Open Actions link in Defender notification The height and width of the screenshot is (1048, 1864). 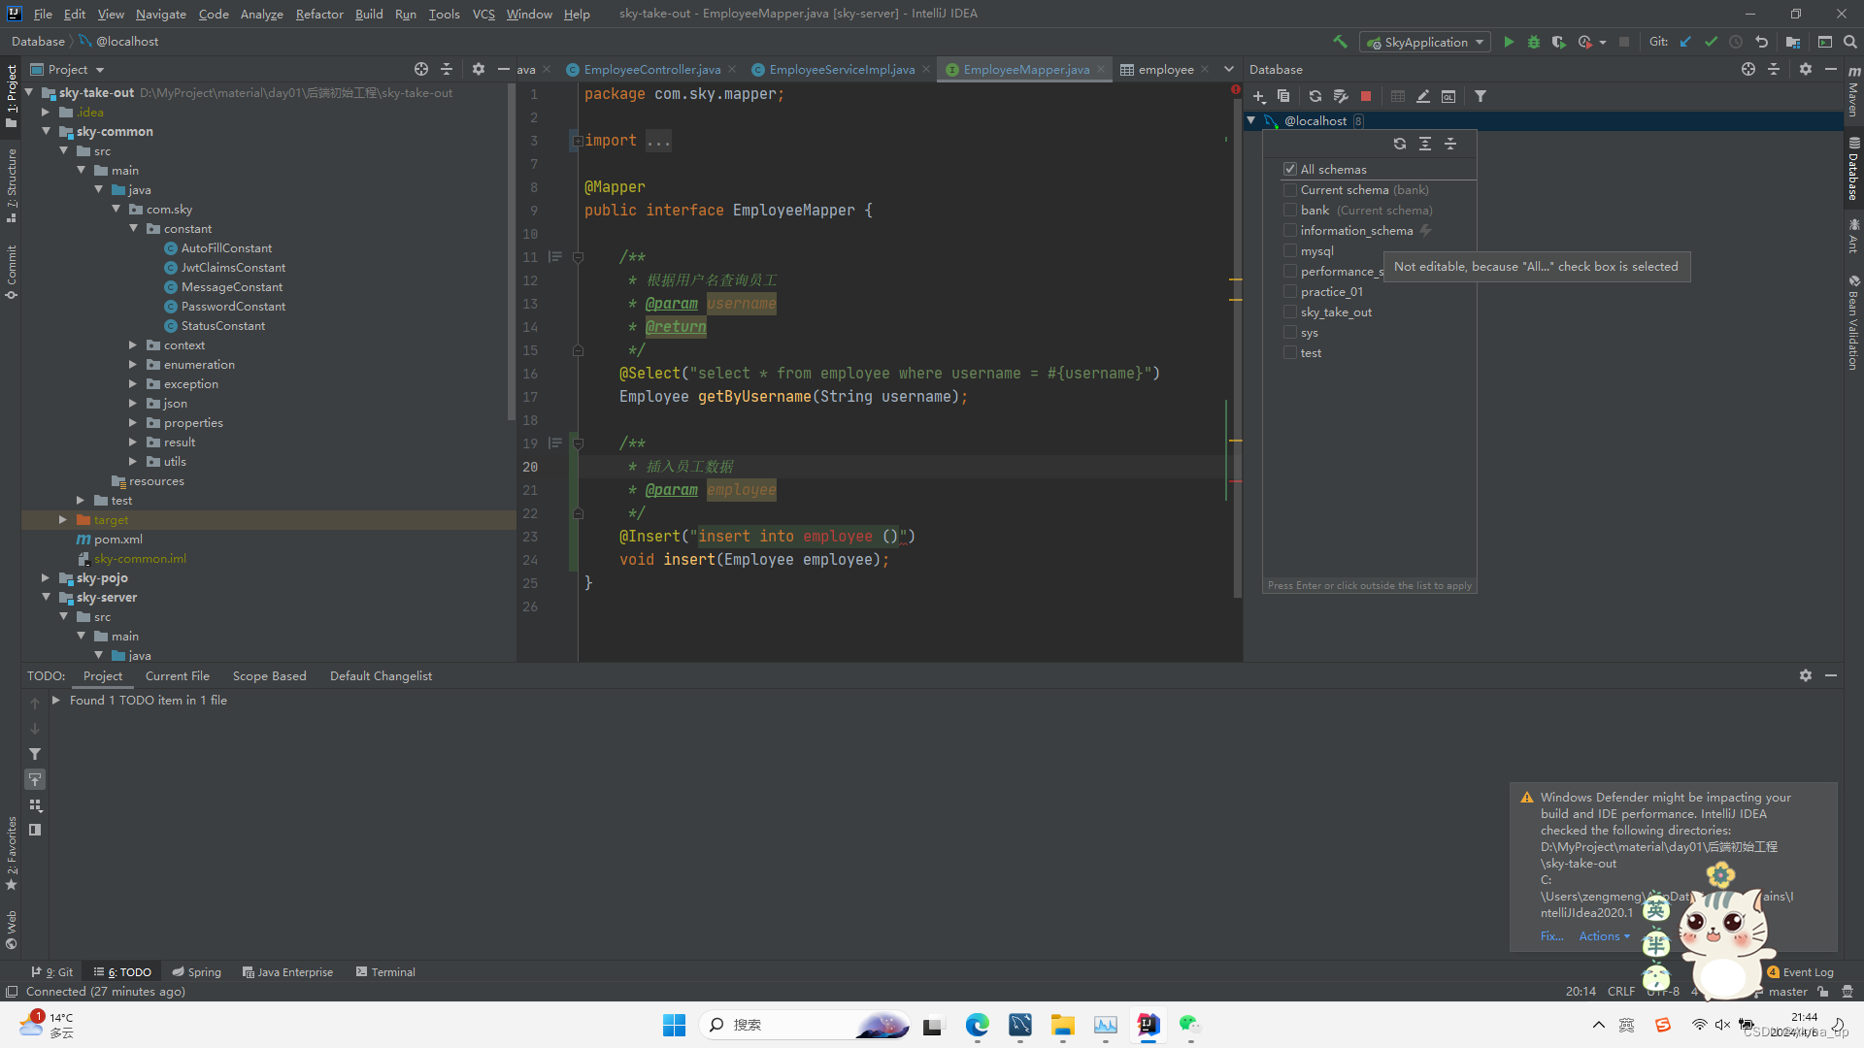[x=1604, y=936]
